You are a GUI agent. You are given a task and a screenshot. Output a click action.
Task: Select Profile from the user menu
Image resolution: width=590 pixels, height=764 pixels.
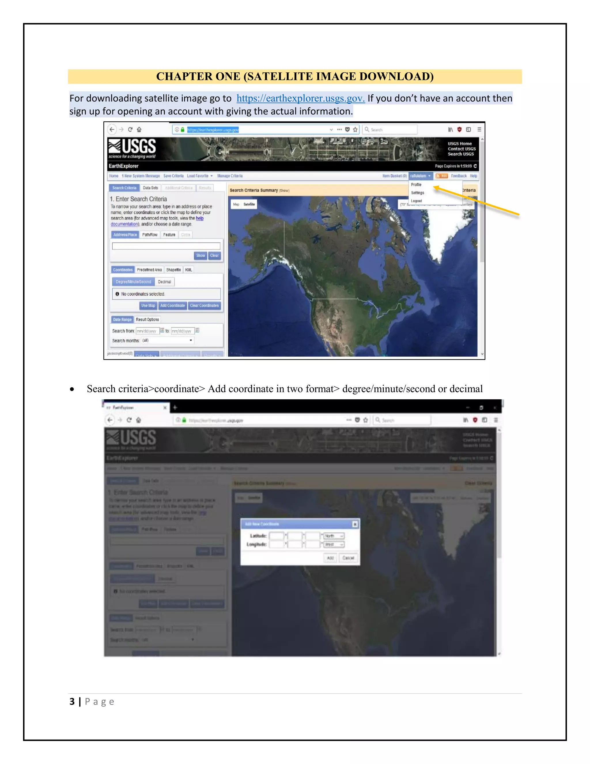[416, 185]
